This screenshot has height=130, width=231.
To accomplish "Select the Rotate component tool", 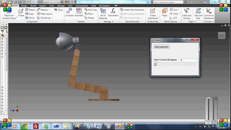I will [x=89, y=18].
